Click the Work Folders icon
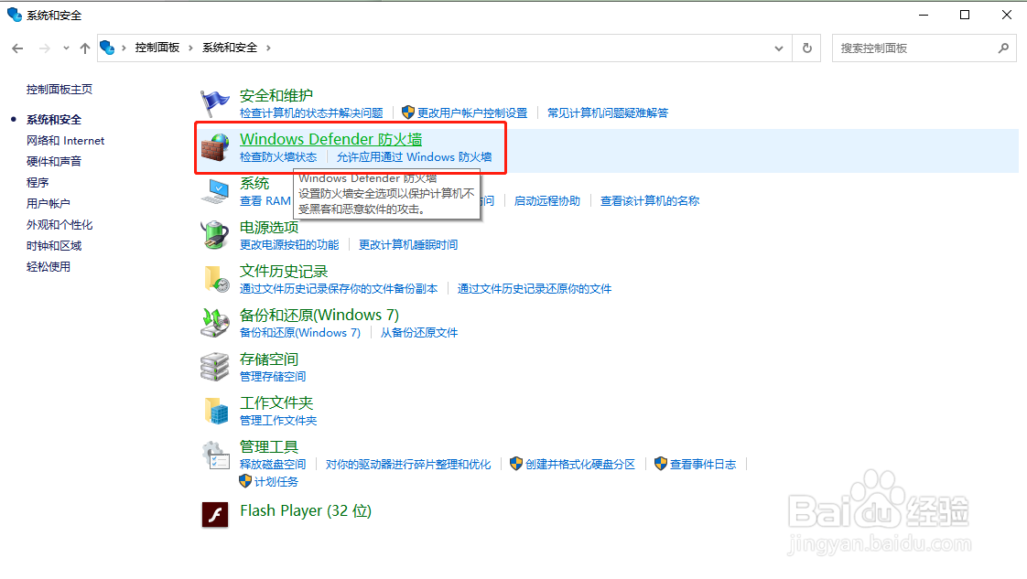1027x579 pixels. pos(216,410)
